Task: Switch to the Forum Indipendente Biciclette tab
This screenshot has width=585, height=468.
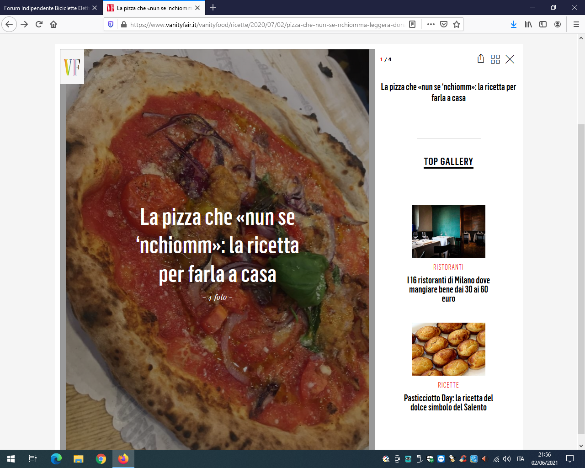Action: pyautogui.click(x=46, y=8)
